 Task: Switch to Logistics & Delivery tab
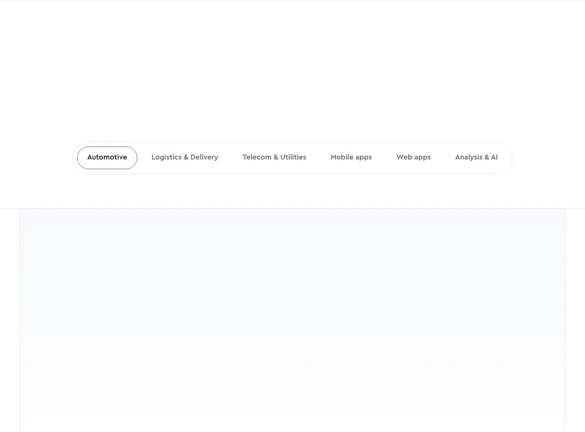pos(185,158)
